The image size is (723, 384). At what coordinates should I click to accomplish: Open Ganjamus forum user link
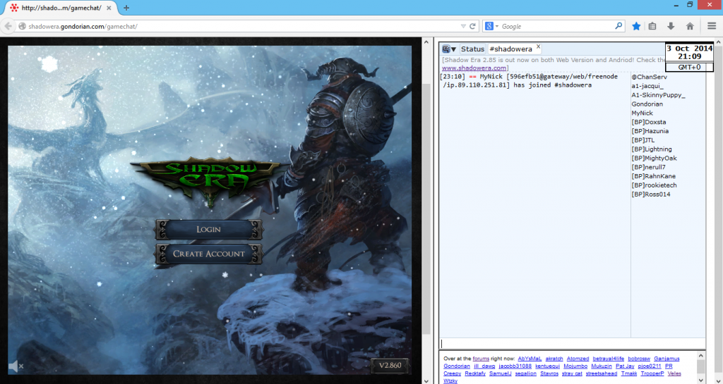[x=667, y=358]
